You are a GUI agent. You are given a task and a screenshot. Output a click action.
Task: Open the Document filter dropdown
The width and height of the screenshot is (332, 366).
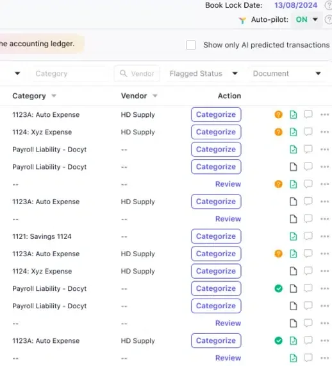click(287, 74)
